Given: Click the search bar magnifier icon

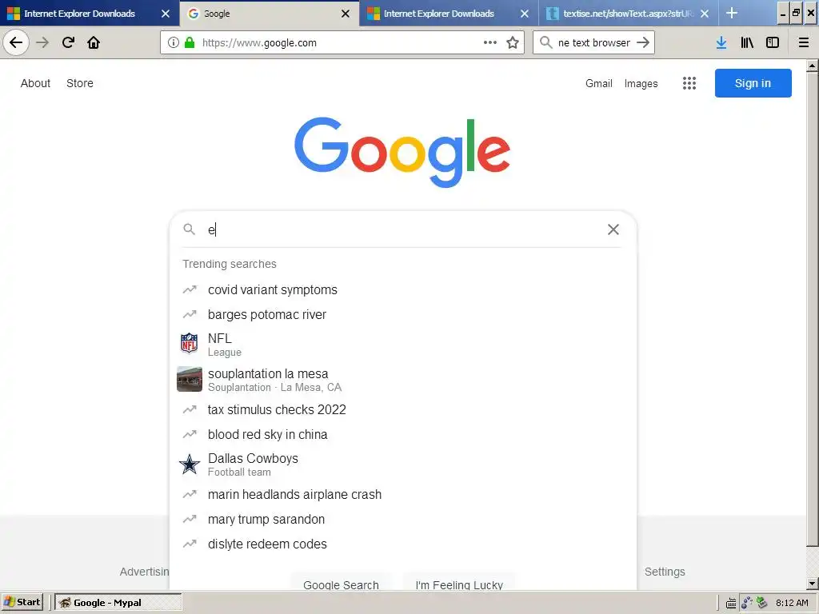Looking at the screenshot, I should pos(545,42).
